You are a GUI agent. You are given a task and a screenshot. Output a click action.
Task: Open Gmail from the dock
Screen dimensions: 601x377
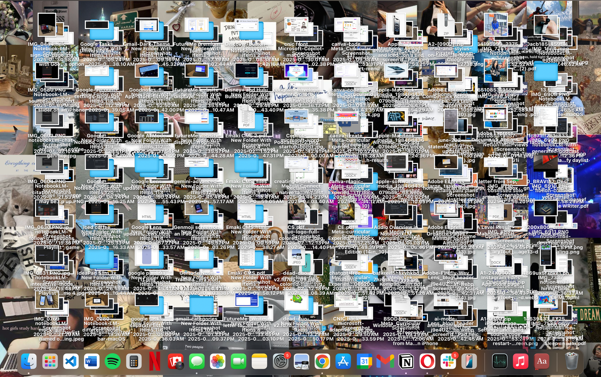(385, 361)
